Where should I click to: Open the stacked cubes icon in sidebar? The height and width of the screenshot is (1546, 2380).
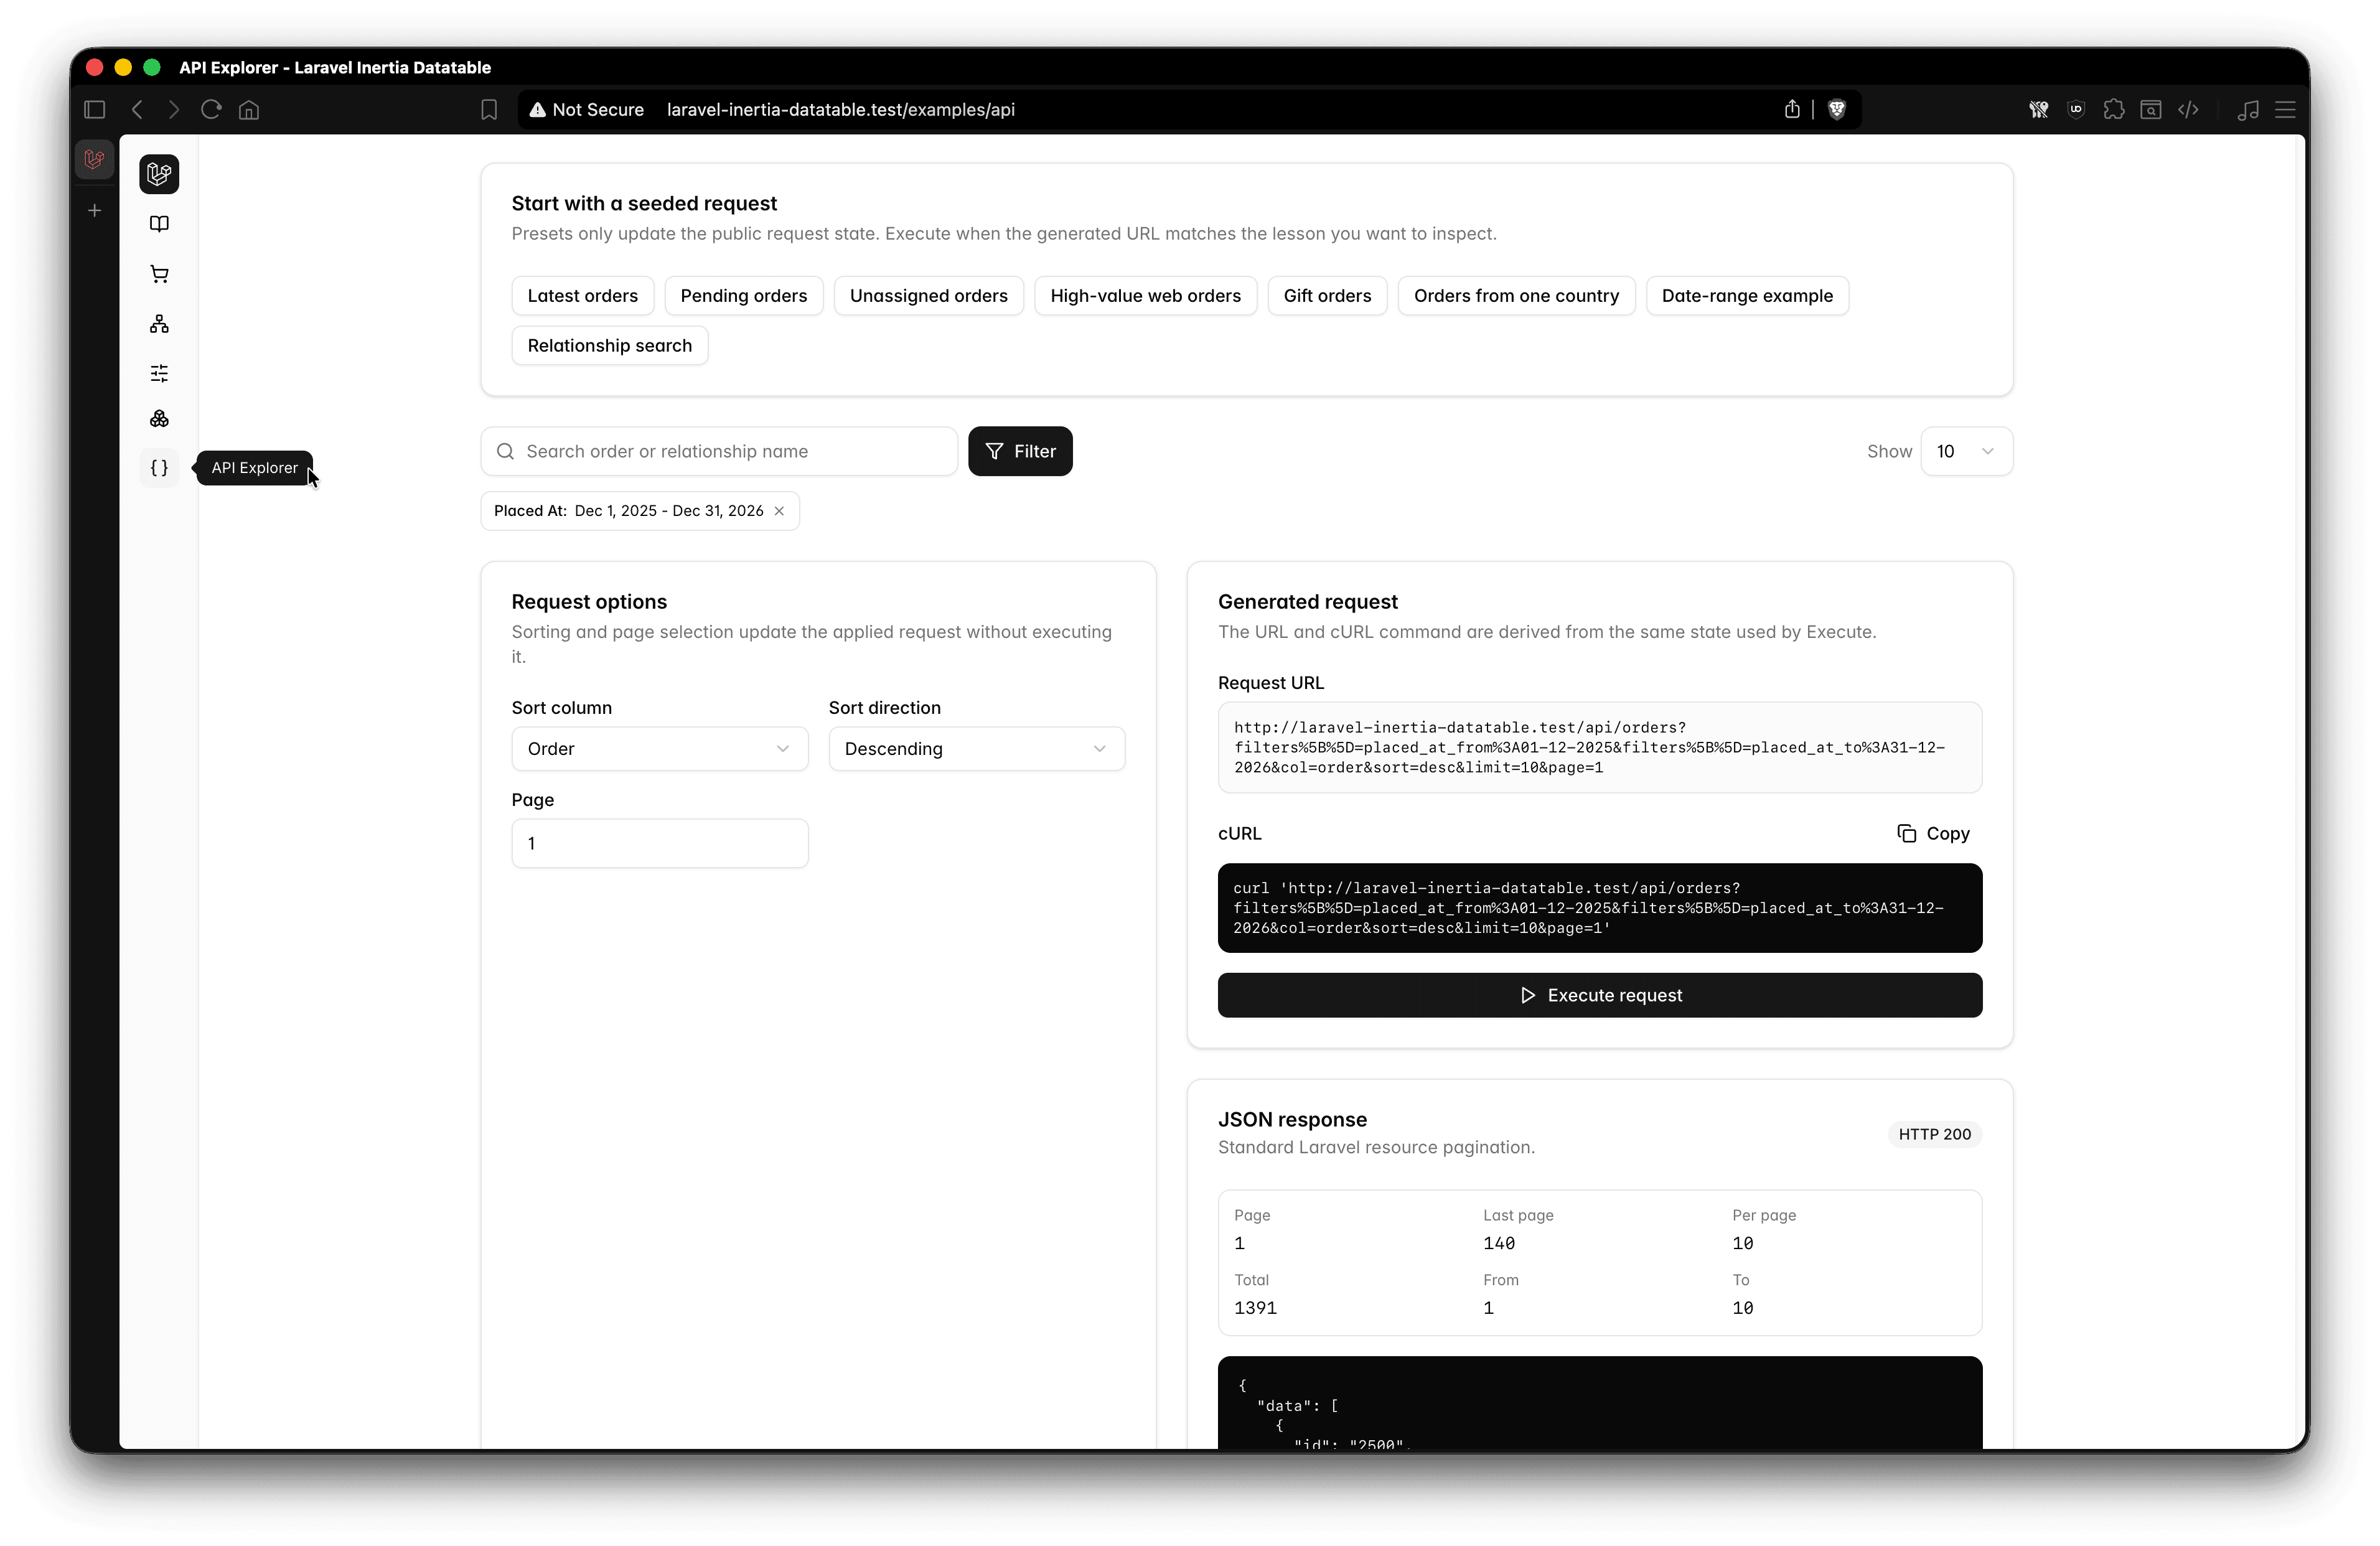pos(159,419)
